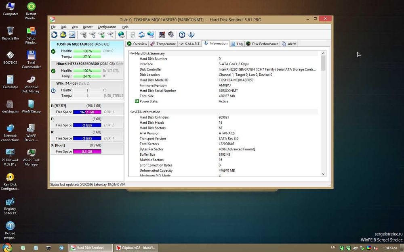Viewport: 404px width, 252px height.
Task: Click the TOSHIBA health 100 % bar
Action: click(87, 51)
